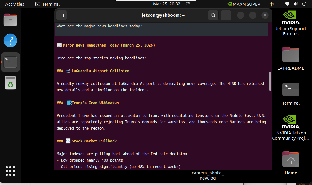The image size is (312, 185).
Task: Click the LaGuardia Airport Collision heading
Action: tap(100, 71)
